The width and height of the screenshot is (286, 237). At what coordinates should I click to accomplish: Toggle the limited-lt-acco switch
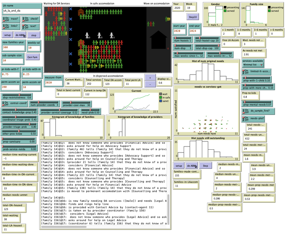(256, 72)
